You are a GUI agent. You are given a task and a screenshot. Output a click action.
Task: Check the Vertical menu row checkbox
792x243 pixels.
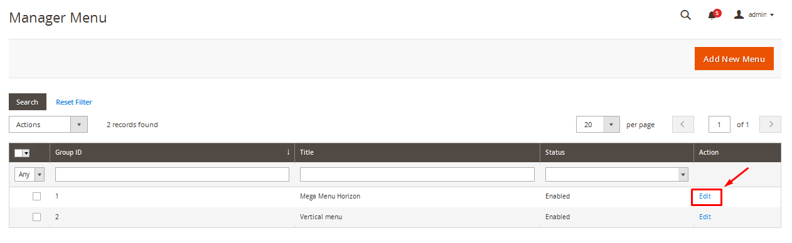click(36, 217)
